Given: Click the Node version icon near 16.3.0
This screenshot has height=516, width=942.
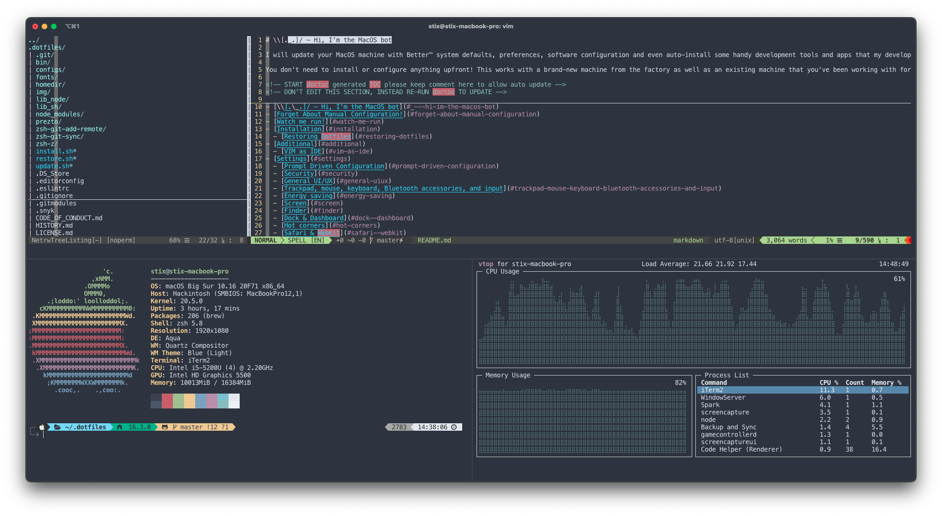Looking at the screenshot, I should click(120, 427).
